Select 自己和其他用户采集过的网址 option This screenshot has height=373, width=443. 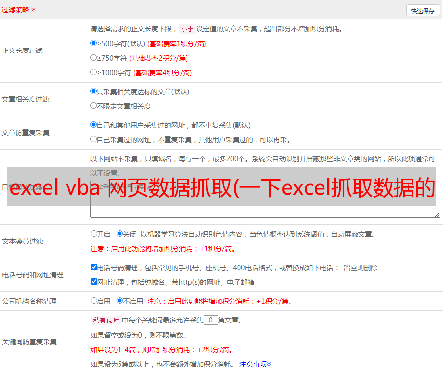93,125
